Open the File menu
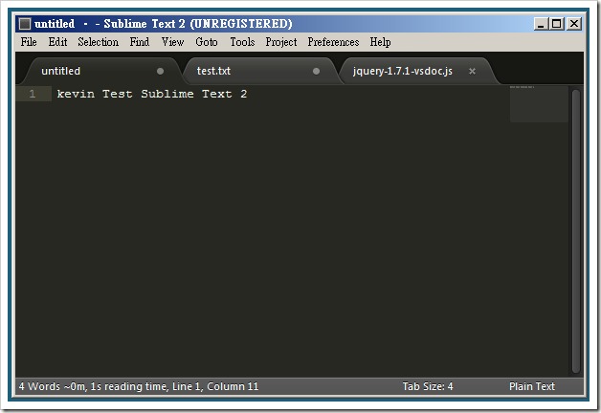The height and width of the screenshot is (413, 601). tap(29, 42)
